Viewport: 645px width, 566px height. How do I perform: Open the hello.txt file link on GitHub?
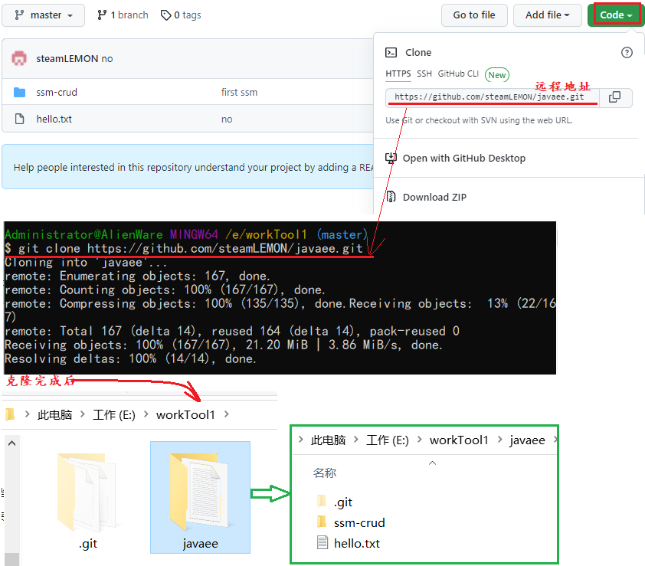[54, 119]
